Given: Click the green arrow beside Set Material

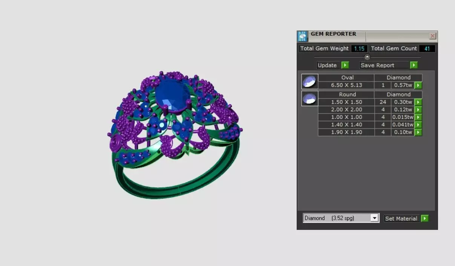Looking at the screenshot, I should (425, 218).
